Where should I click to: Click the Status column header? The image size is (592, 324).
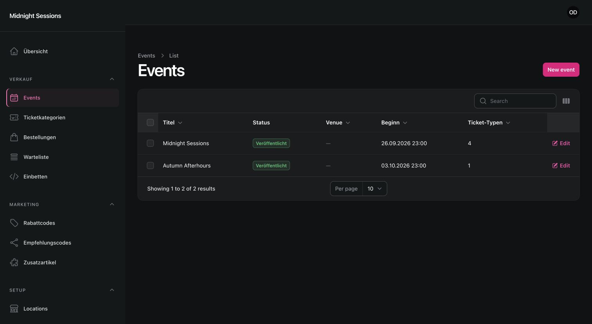[261, 122]
